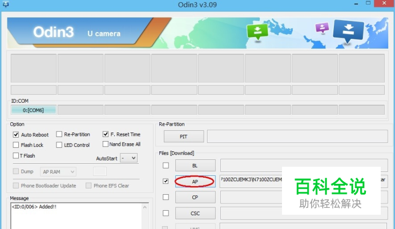Enable the Re-Partition checkbox
Image resolution: width=395 pixels, height=229 pixels.
pos(59,134)
